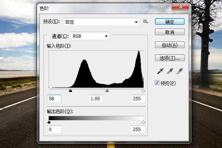This screenshot has height=148, width=222.
Task: Expand the 通道 channel dropdown showing RGB
Action: pos(90,36)
